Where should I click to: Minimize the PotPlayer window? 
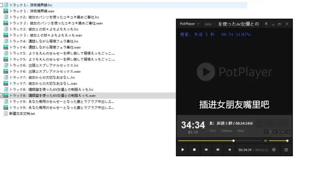[273, 24]
